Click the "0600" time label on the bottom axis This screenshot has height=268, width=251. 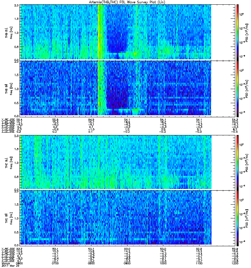coord(19,263)
